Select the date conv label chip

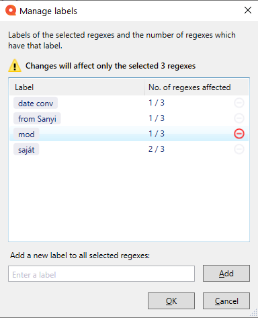click(36, 103)
